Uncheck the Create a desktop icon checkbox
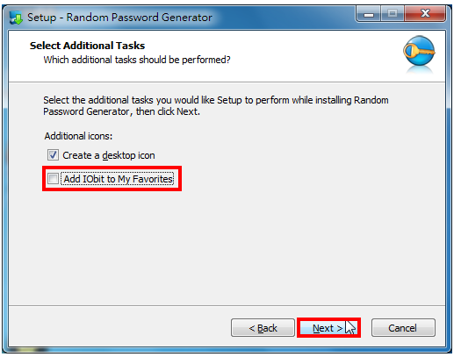The width and height of the screenshot is (461, 357). tap(53, 155)
